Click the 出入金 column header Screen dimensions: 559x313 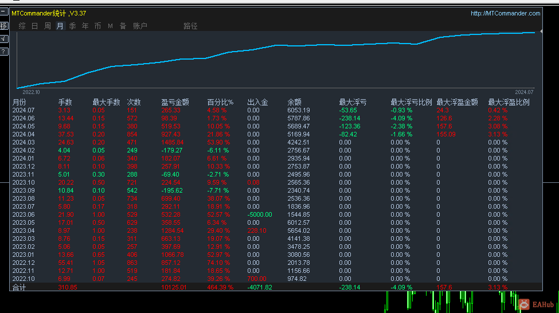[258, 102]
